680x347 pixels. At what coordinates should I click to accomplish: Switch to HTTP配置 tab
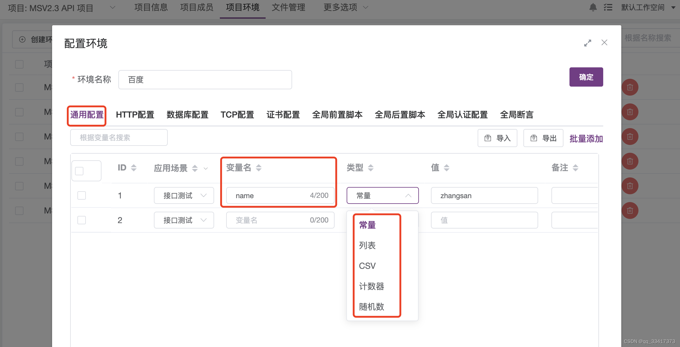[135, 115]
